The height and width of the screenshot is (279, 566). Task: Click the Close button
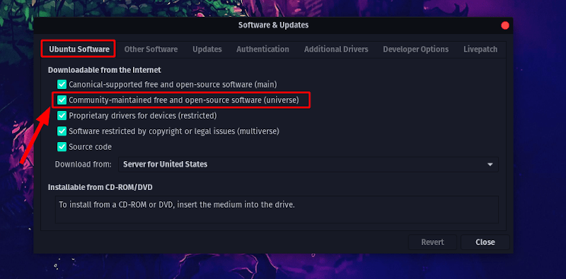[x=485, y=242]
